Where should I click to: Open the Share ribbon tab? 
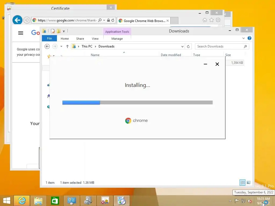(x=80, y=39)
